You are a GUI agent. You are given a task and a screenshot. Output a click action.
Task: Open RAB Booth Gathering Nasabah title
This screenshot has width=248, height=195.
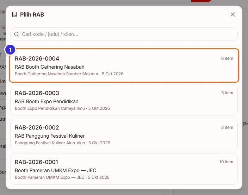(x=50, y=67)
